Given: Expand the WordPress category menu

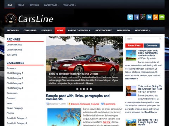Looking at the screenshot, I should (x=143, y=30).
